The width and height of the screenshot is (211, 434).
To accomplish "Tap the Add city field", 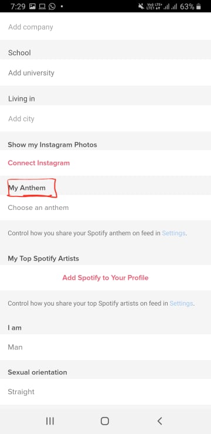I will [x=105, y=118].
